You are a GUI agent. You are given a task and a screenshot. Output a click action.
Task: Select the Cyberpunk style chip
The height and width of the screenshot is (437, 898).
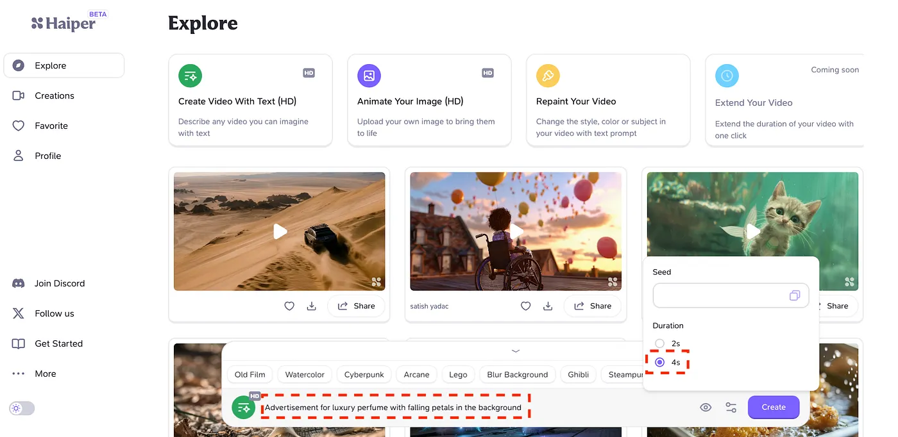[364, 374]
